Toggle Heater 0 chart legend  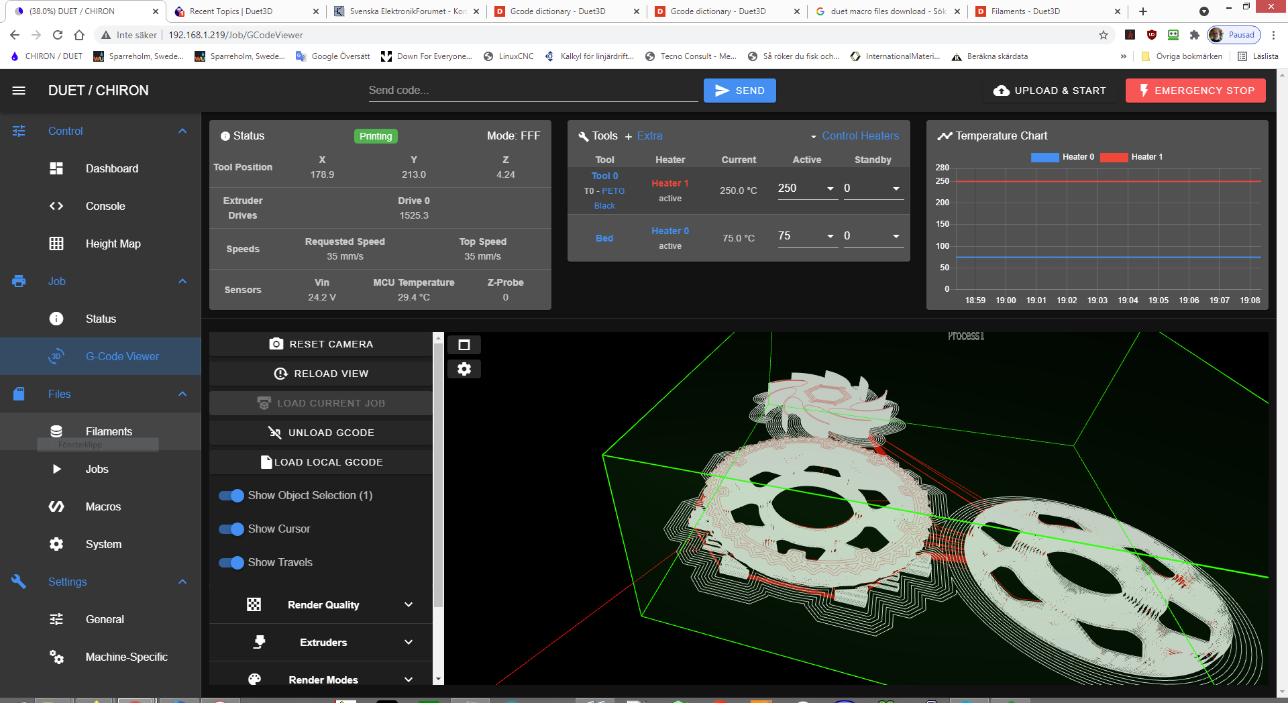(1062, 157)
